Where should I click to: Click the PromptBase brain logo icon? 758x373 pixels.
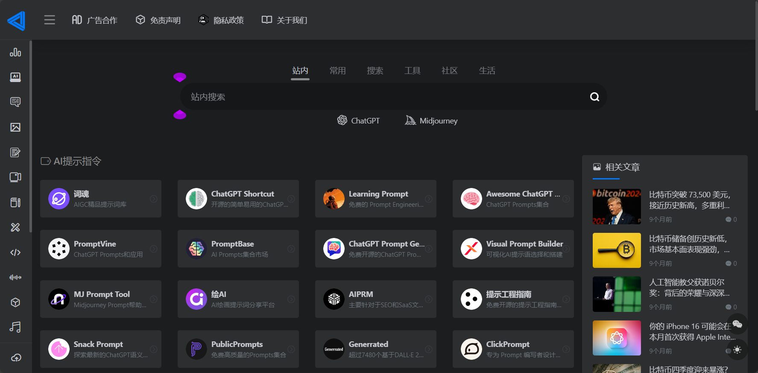[196, 249]
